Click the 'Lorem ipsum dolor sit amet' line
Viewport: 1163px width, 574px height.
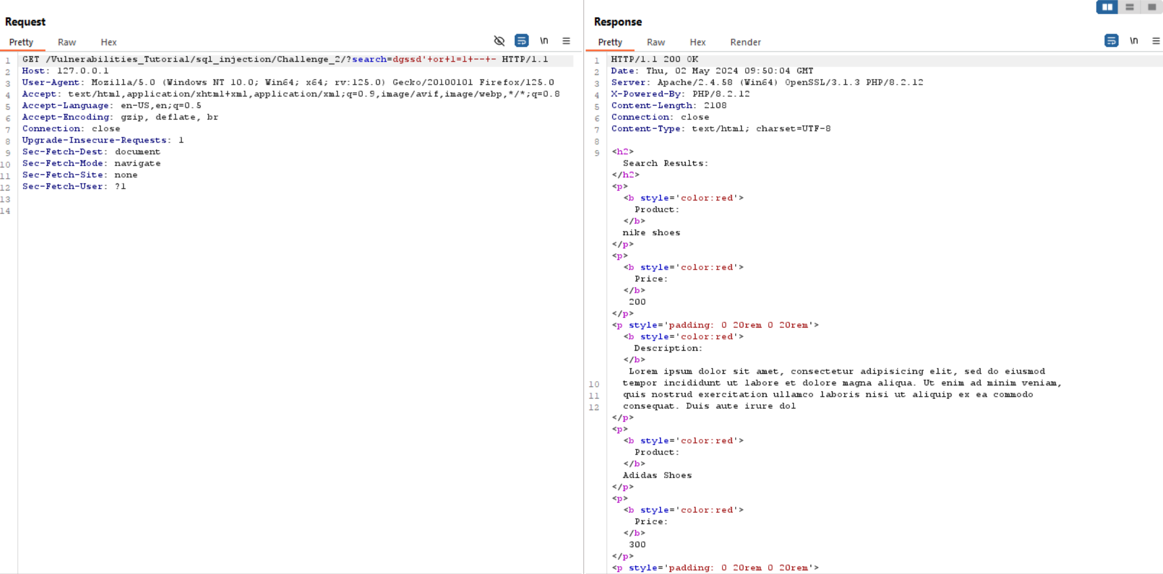837,371
